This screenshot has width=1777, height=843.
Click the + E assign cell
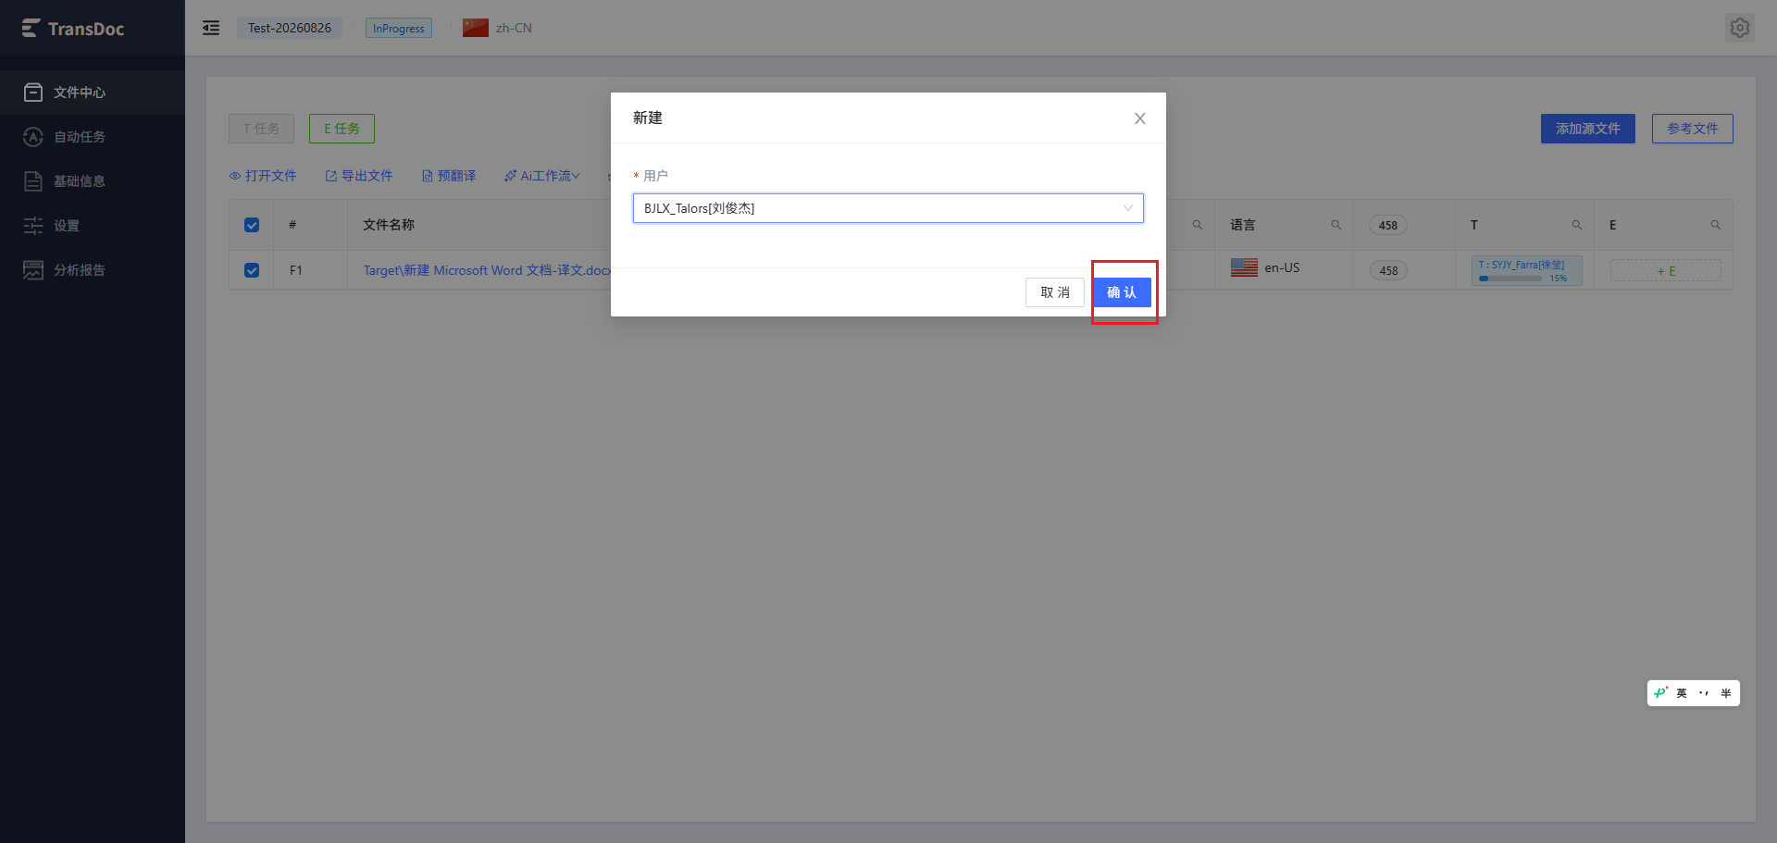(x=1666, y=270)
